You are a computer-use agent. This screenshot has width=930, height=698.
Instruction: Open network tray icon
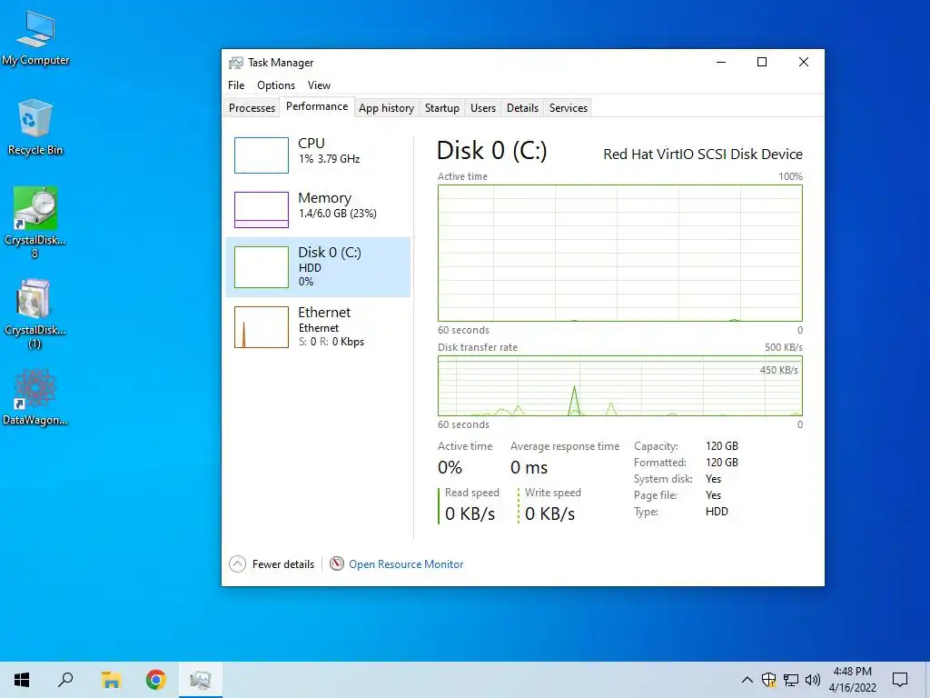point(791,680)
